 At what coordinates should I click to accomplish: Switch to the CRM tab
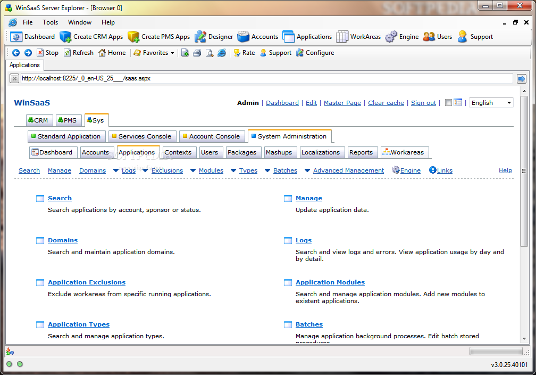(x=39, y=120)
